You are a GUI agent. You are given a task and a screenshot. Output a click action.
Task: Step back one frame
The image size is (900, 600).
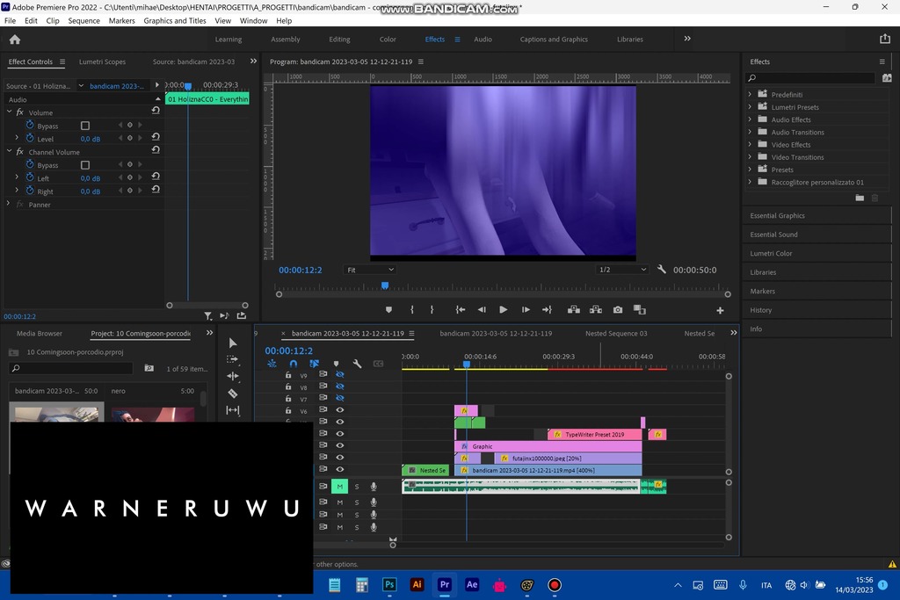pyautogui.click(x=482, y=310)
